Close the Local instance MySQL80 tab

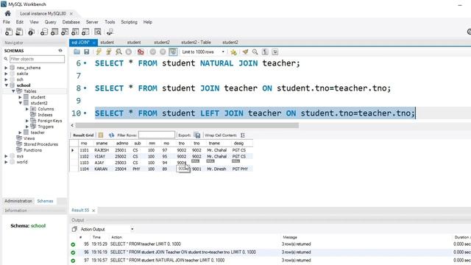[71, 13]
